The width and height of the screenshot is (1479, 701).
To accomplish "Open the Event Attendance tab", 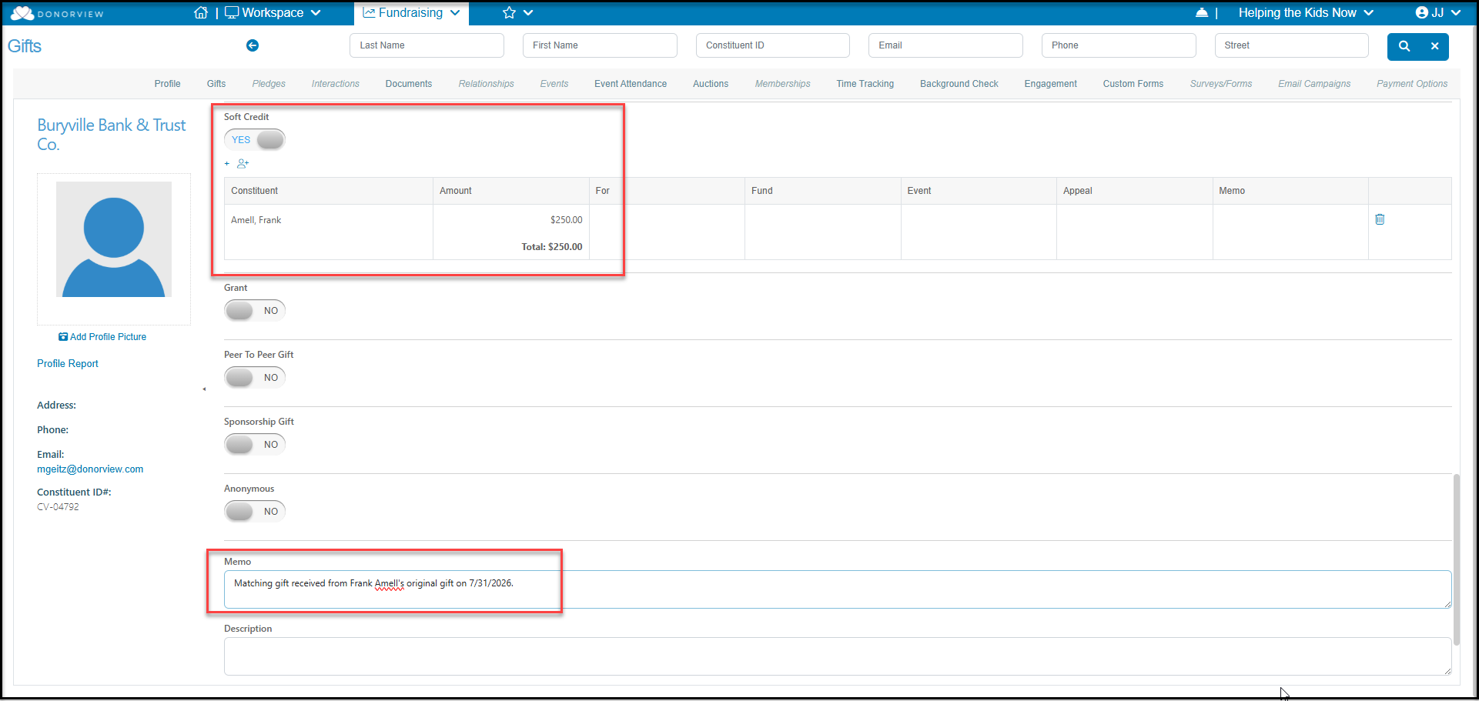I will 631,84.
